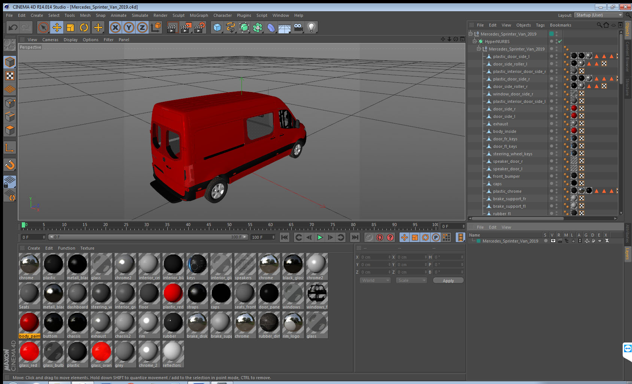Screen dimensions: 632x384
Task: Open the Layout dropdown Startup (User)
Action: (599, 15)
